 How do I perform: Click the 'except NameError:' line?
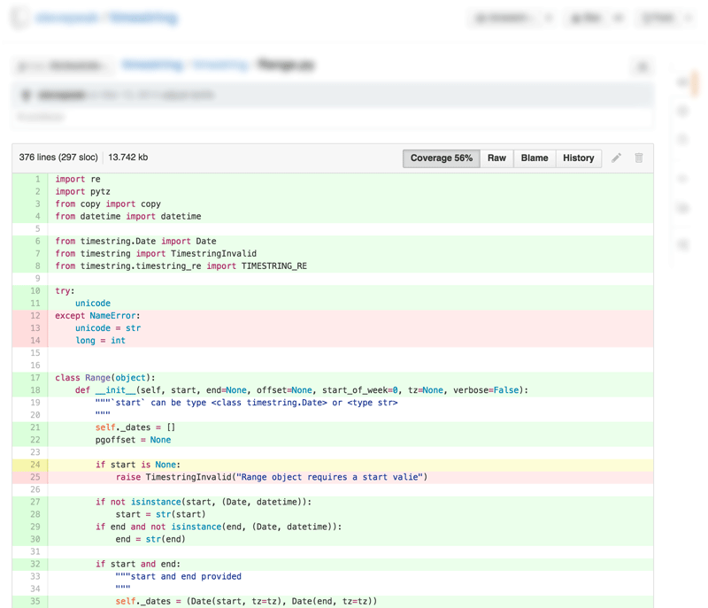point(97,316)
